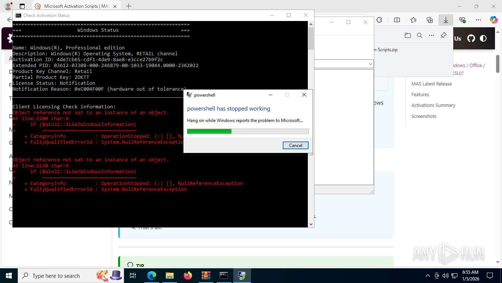Image resolution: width=502 pixels, height=283 pixels.
Task: Open Windows Start menu
Action: 8,276
